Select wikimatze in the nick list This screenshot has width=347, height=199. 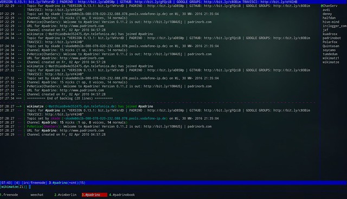[331, 62]
